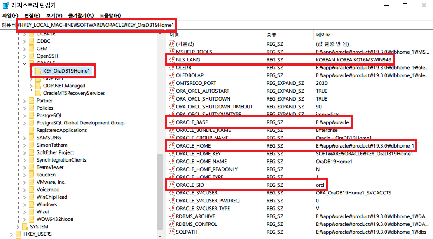Expand the SYSTEM hive node
This screenshot has height=239, width=433.
point(18,227)
